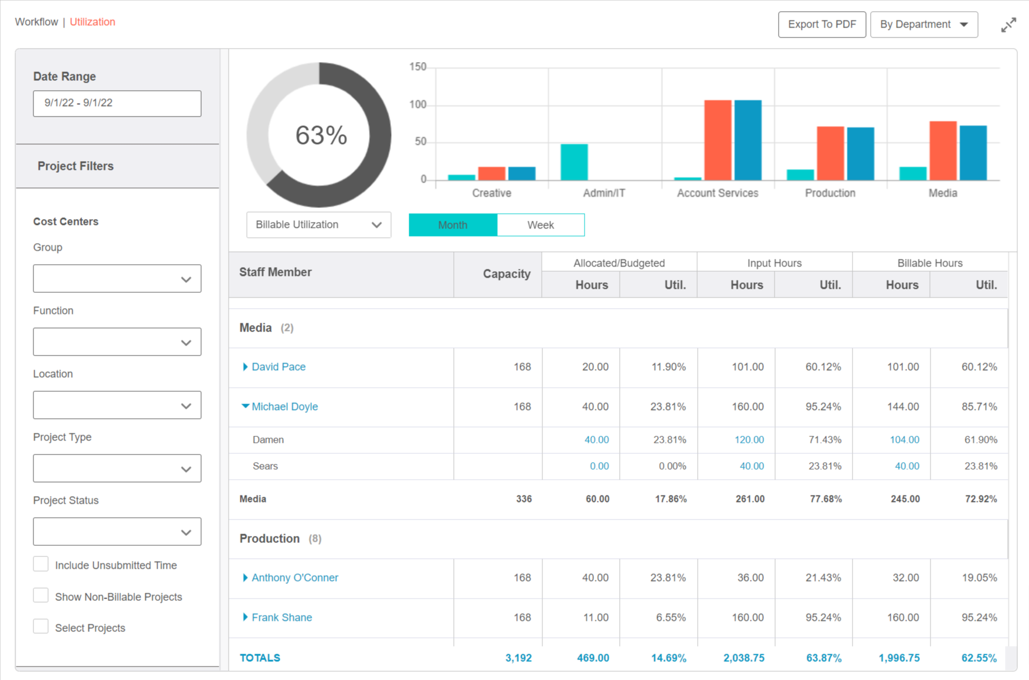The width and height of the screenshot is (1029, 680).
Task: Collapse Michael Doyle's row arrow
Action: [245, 406]
